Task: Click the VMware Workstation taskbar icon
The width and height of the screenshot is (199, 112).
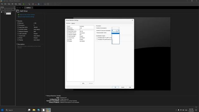Action: [x=49, y=110]
